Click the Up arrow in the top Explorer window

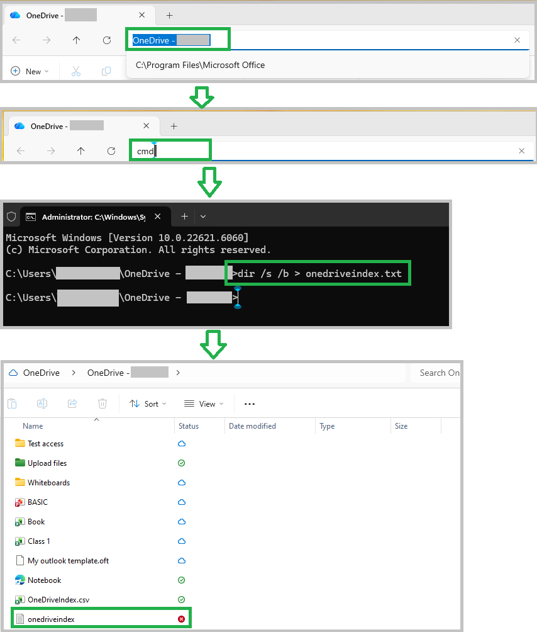[x=77, y=40]
